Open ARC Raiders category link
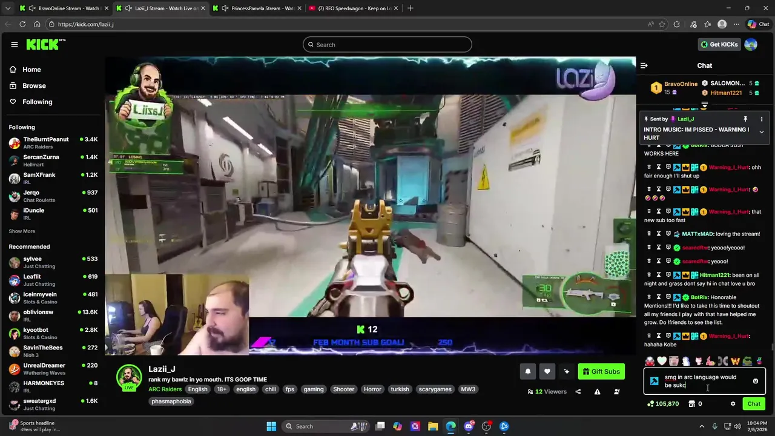 pyautogui.click(x=165, y=389)
